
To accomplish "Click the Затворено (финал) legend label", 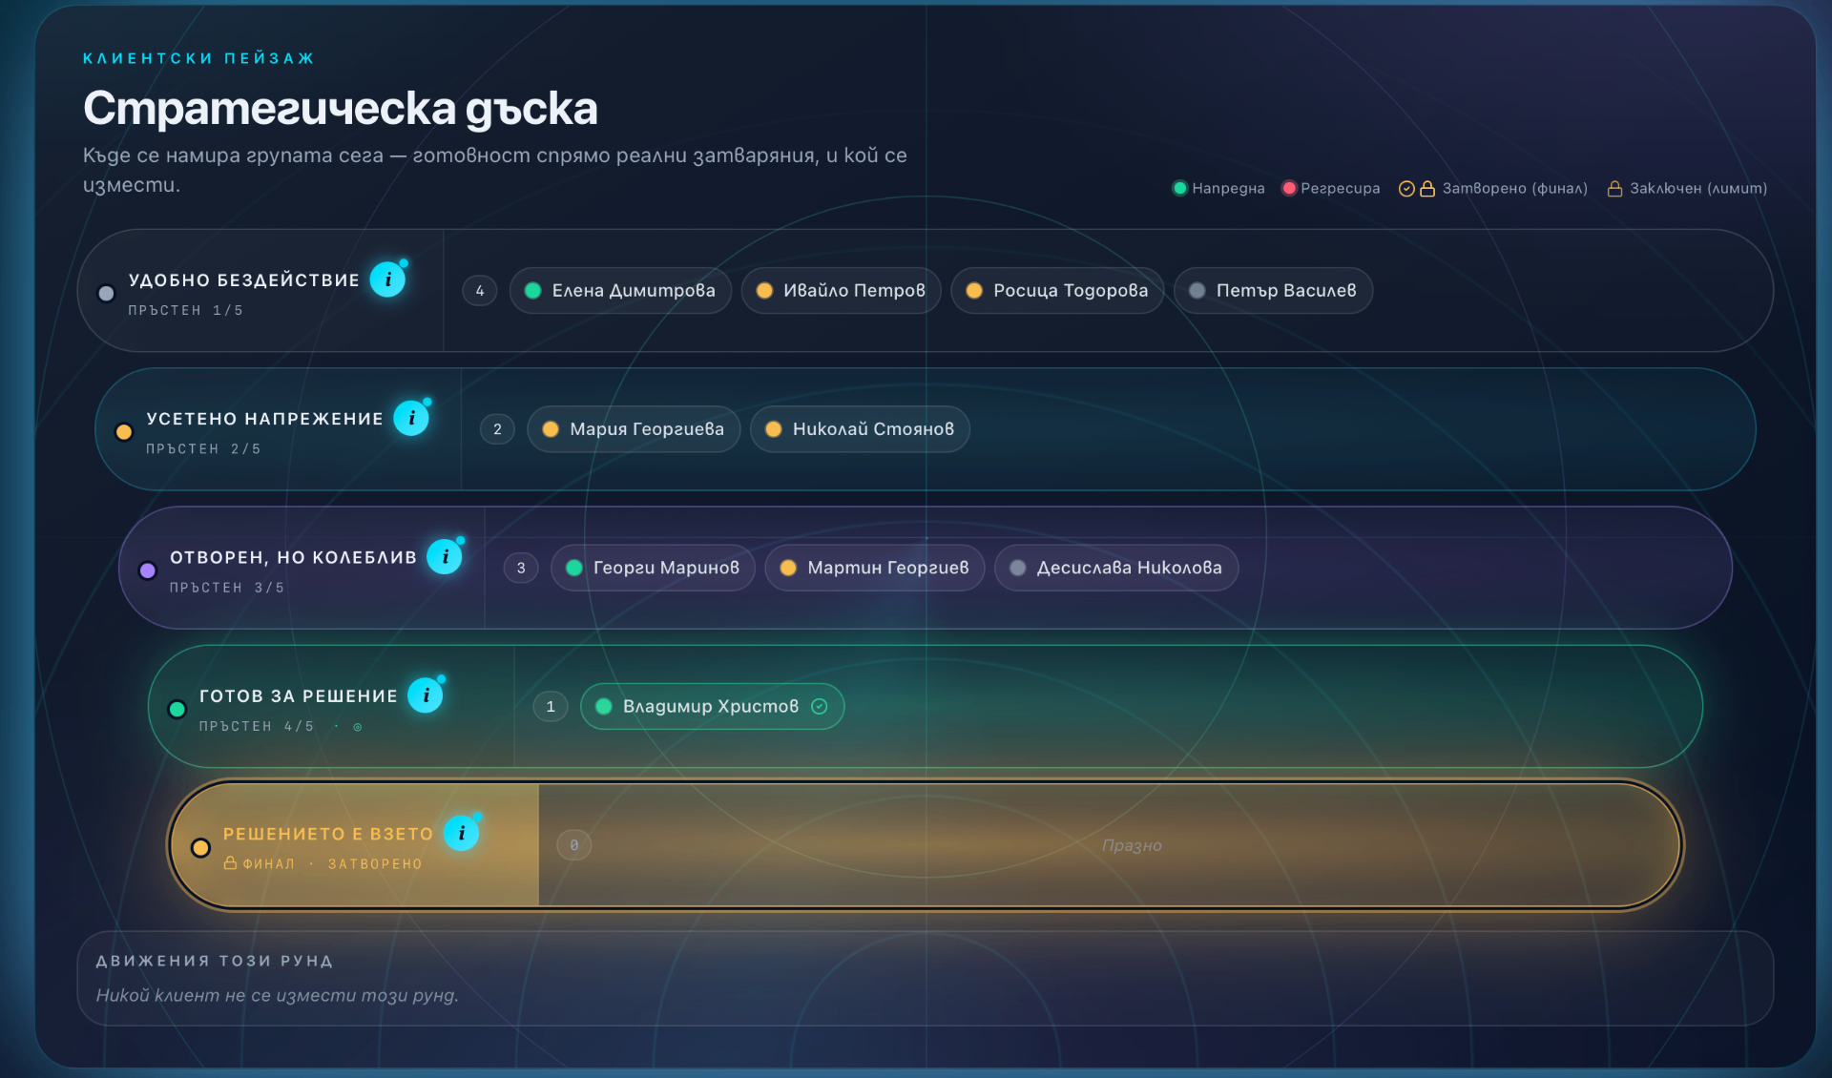I will pyautogui.click(x=1515, y=188).
